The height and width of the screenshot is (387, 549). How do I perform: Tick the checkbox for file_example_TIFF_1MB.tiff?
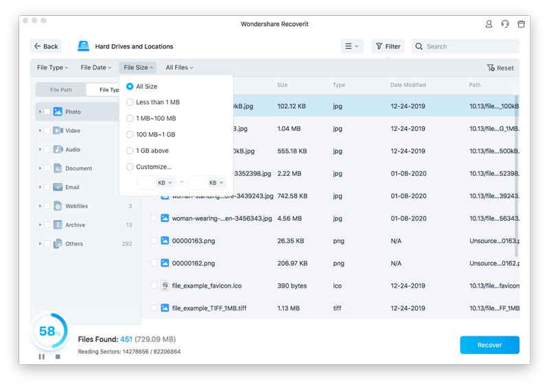point(154,308)
